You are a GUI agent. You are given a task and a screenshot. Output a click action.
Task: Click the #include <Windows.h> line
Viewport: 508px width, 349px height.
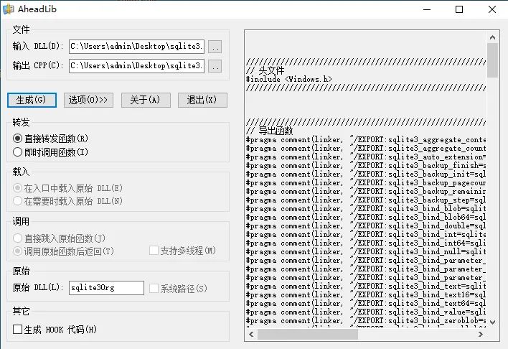288,79
